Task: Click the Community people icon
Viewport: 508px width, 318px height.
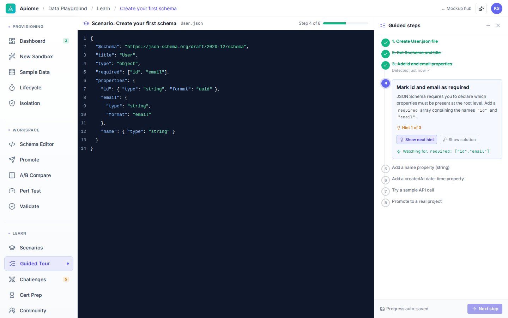Action: point(12,311)
